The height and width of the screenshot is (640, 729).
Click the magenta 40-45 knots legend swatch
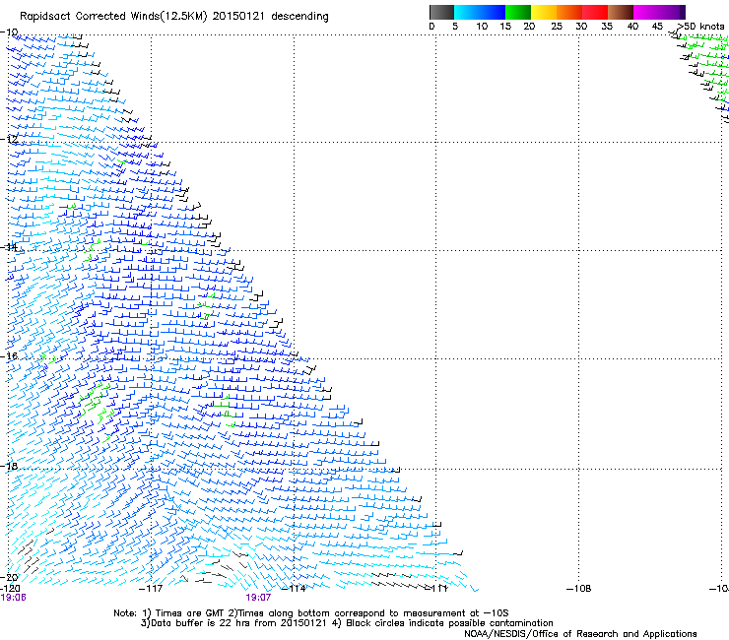[x=646, y=12]
